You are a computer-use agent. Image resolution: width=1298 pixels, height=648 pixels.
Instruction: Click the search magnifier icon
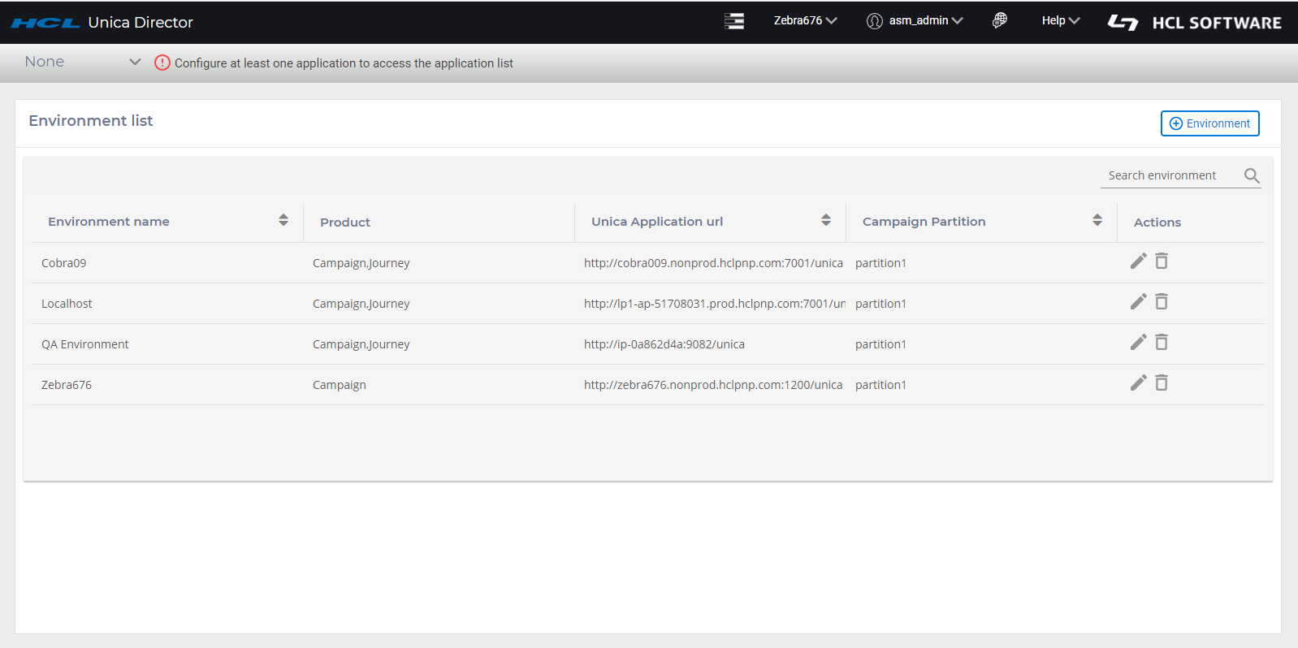click(1252, 175)
